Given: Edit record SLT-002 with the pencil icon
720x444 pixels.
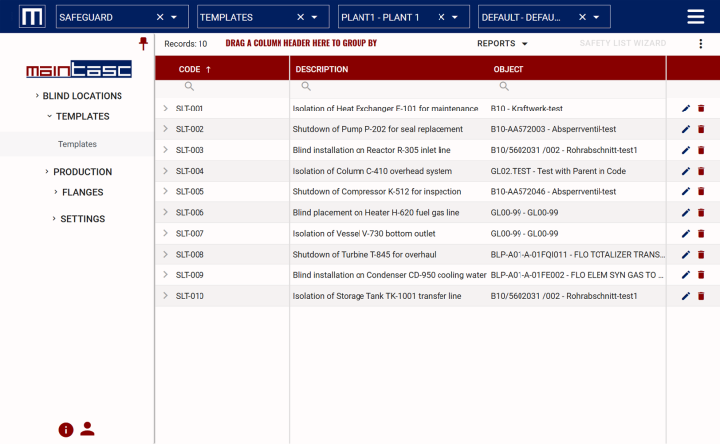Looking at the screenshot, I should pos(686,129).
